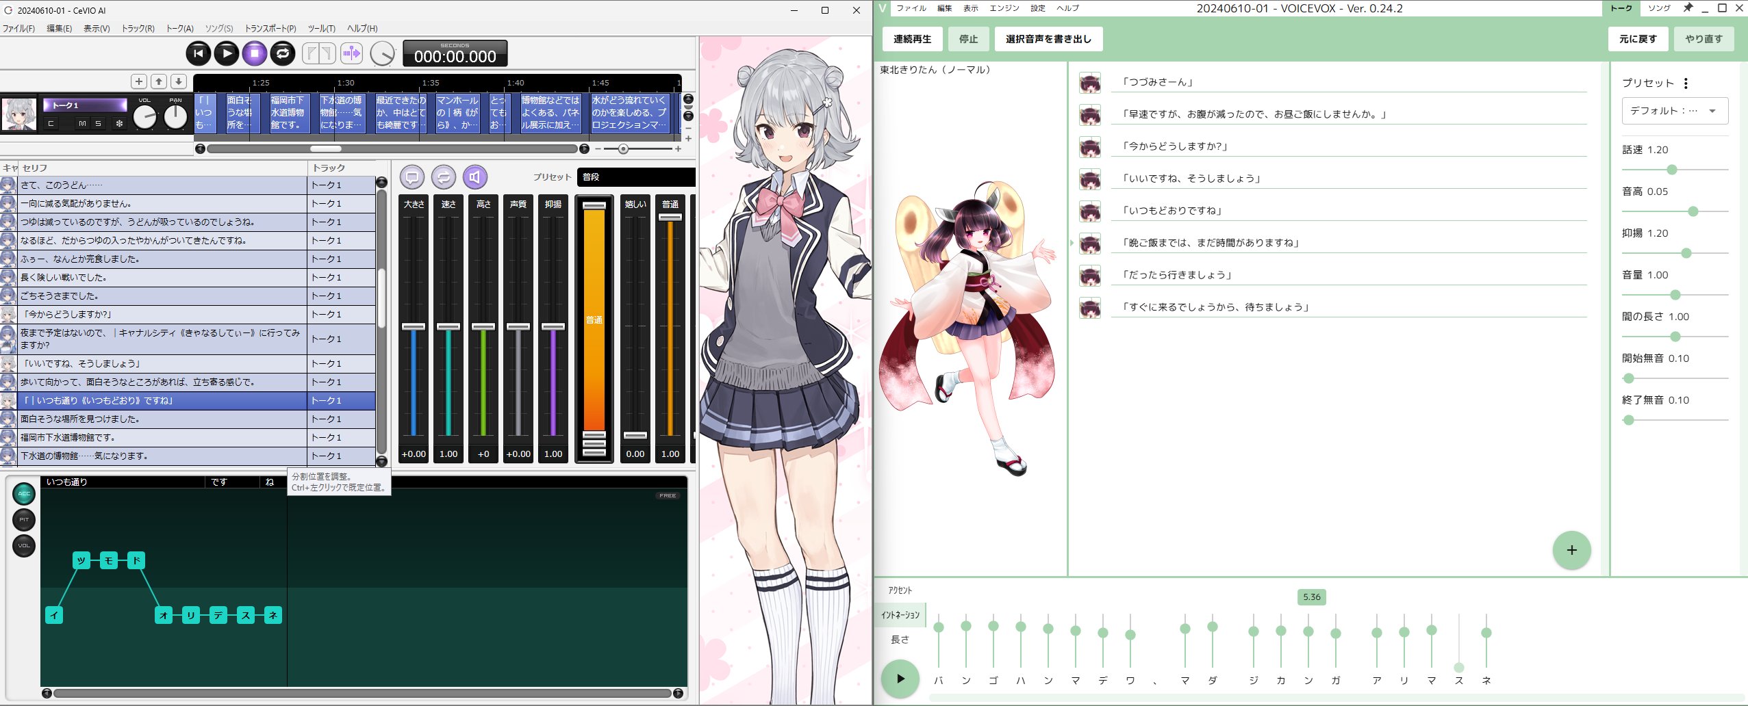Open the トランスポート(P) menu in CeVIO AI
Screen dimensions: 1748x706
click(x=270, y=29)
